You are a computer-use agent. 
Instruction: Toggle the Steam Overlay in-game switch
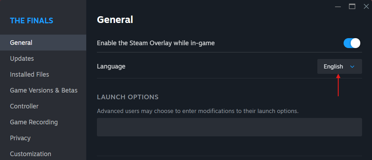click(352, 43)
